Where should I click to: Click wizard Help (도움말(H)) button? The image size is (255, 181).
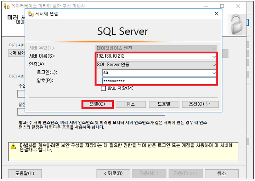click(x=25, y=174)
